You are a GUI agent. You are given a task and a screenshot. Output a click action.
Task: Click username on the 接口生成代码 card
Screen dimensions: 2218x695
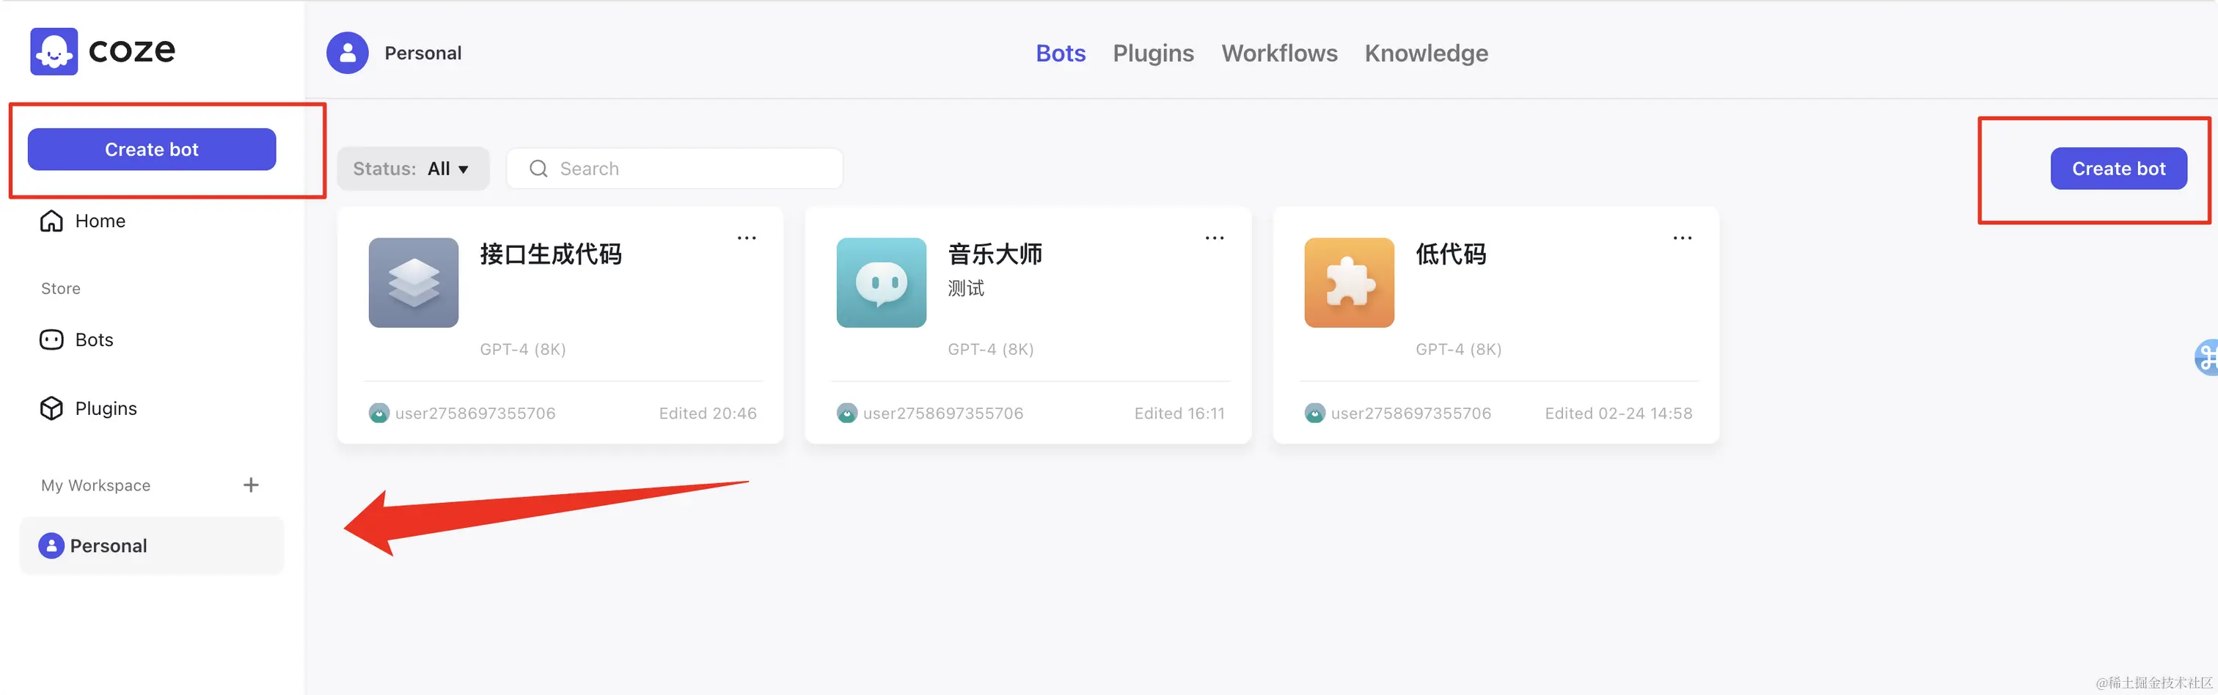point(475,413)
